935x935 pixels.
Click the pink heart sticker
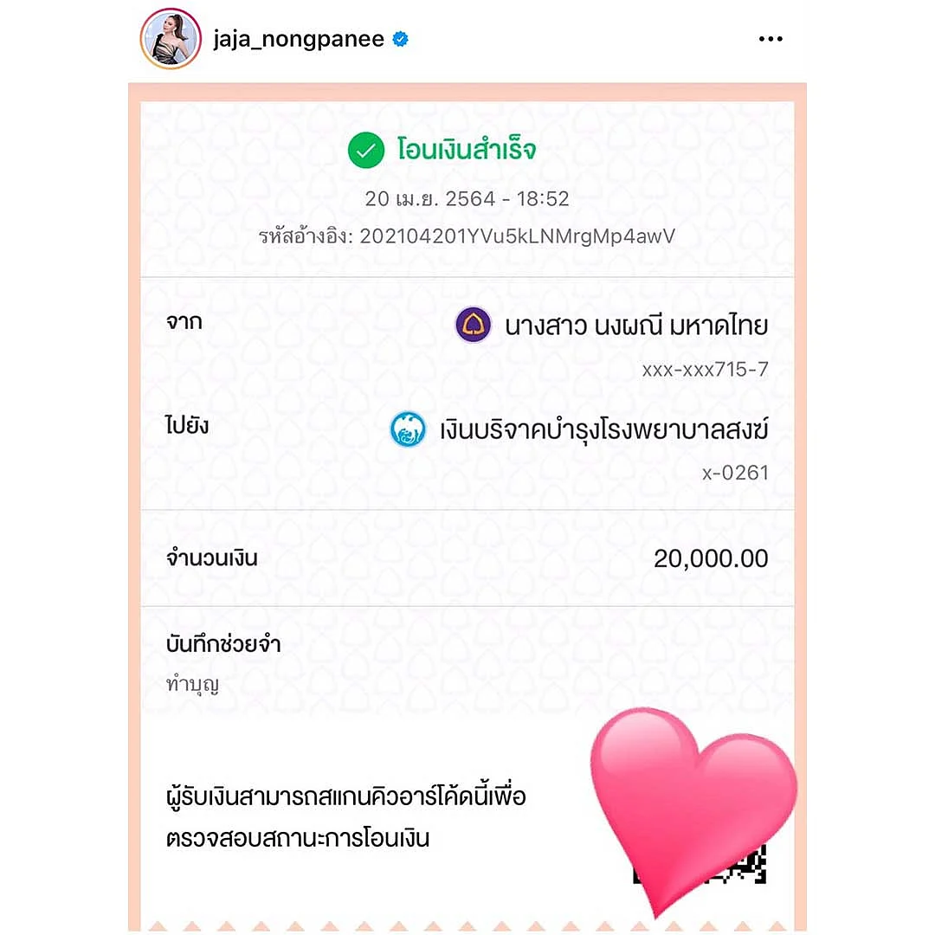(692, 808)
